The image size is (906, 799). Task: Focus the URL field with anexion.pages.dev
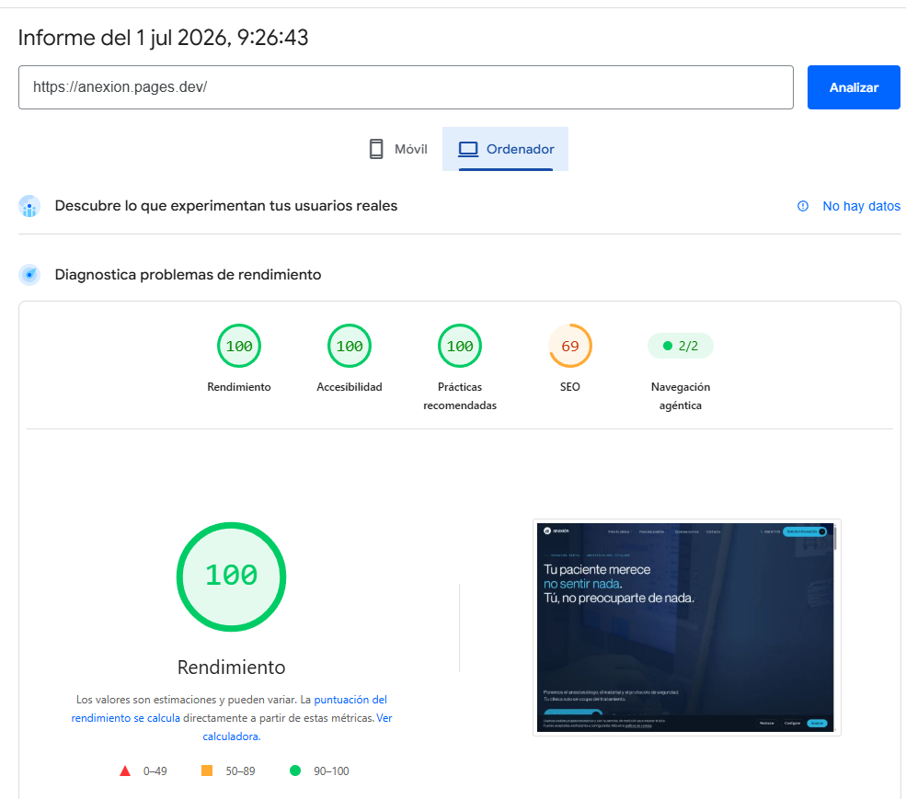(406, 87)
